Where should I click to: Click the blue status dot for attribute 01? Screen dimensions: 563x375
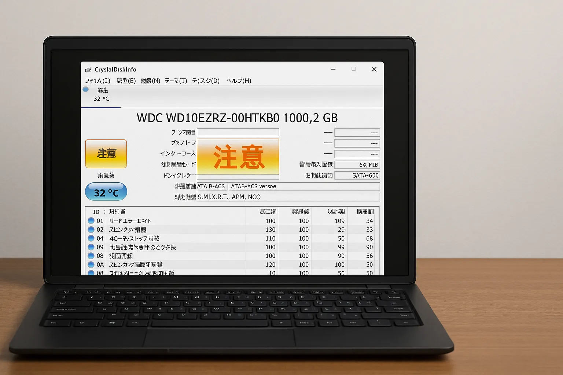click(91, 221)
